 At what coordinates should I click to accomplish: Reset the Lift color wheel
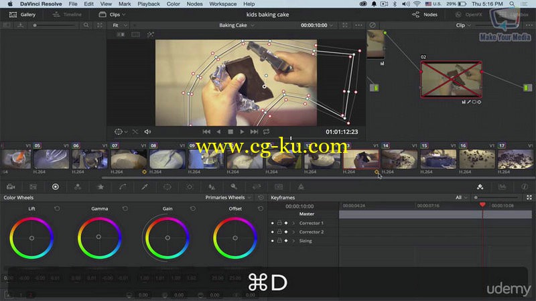click(57, 208)
